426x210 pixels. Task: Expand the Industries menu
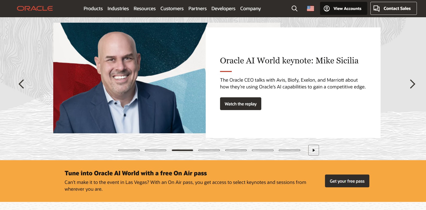coord(118,9)
